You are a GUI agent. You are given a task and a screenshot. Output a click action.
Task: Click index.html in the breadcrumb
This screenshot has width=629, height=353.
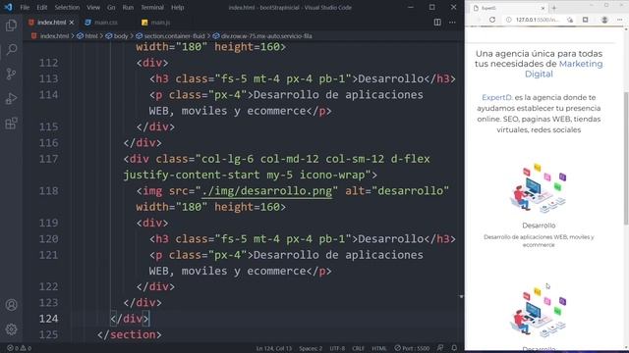pos(54,36)
